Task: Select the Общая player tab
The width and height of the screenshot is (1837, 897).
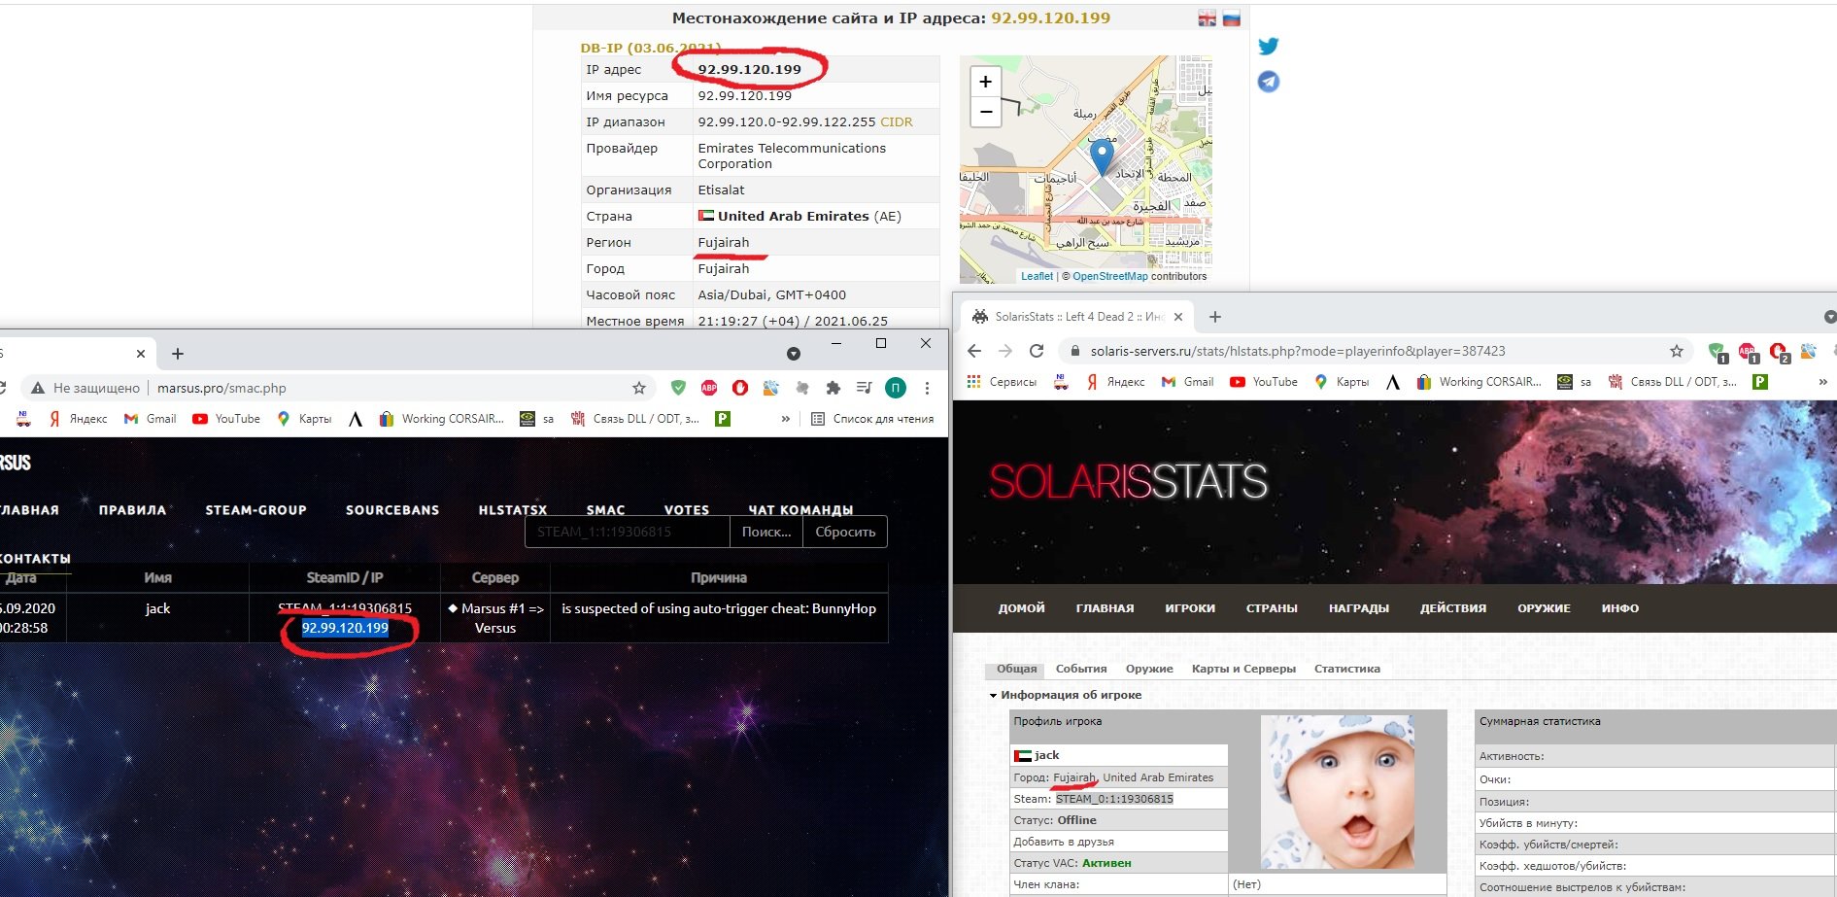Action: pyautogui.click(x=1016, y=669)
